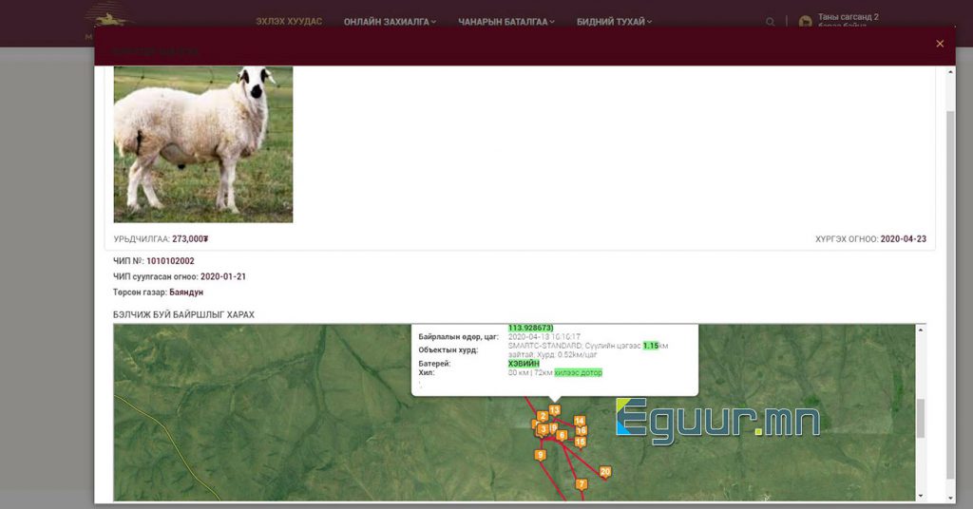Go to ЭХЛЭХ ХУУДАС menu item
Viewport: 973px width, 509px height.
288,22
